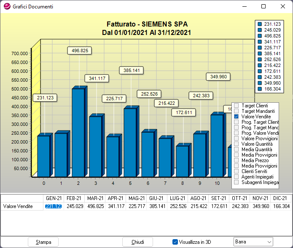Click the 349.960 bar data label
This screenshot has width=293, height=248.
218,77
